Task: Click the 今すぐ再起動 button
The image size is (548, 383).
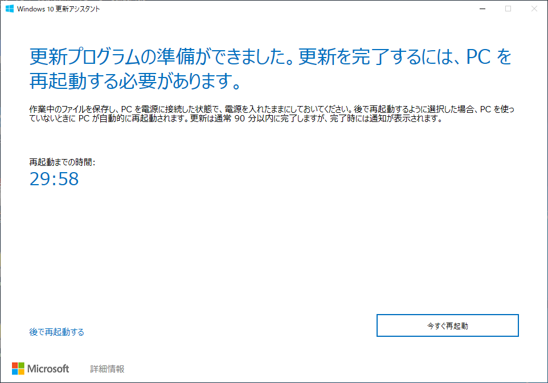Action: tap(447, 325)
